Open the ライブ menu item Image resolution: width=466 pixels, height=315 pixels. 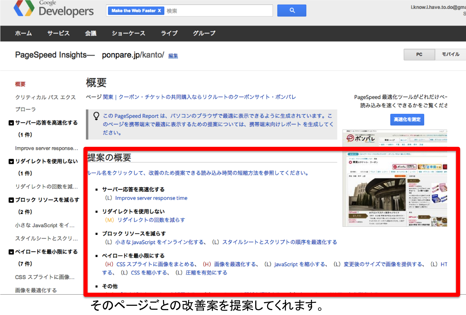coord(169,33)
